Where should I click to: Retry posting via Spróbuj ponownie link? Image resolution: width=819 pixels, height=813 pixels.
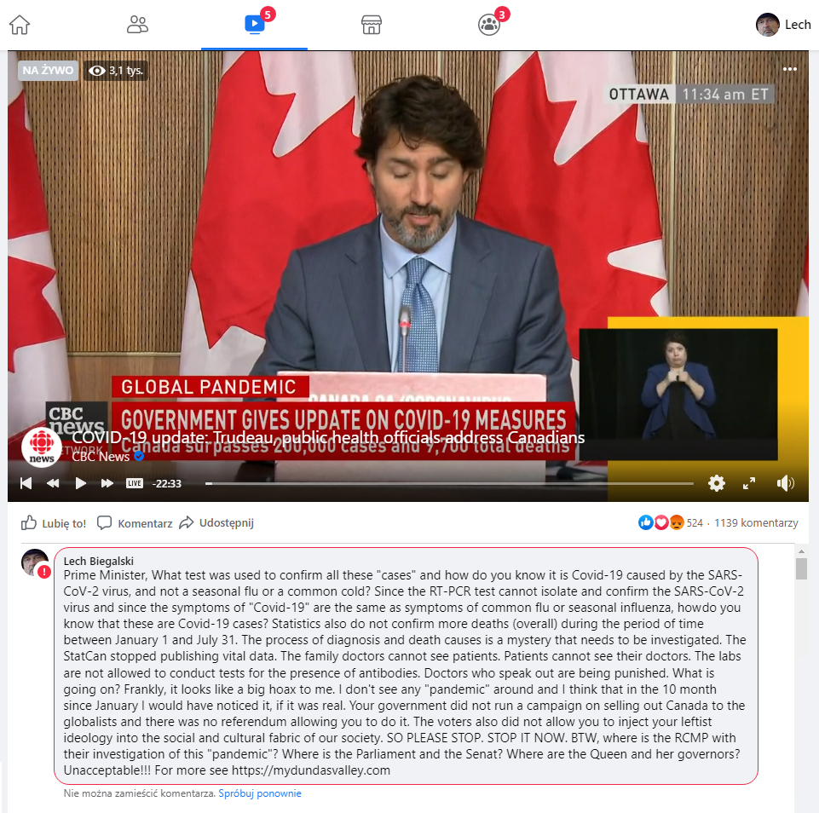click(x=260, y=793)
